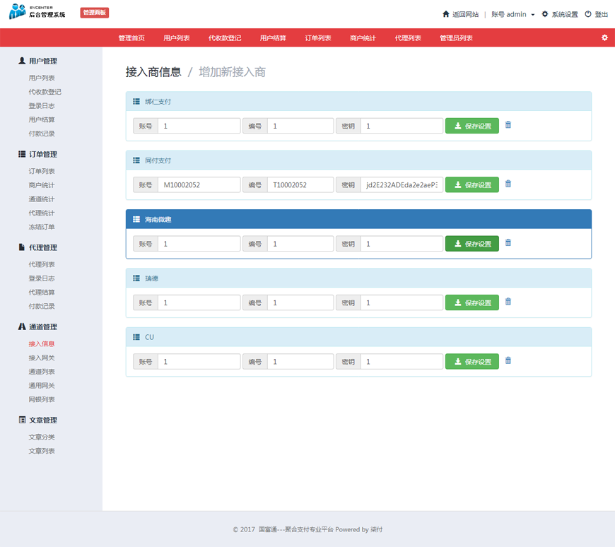Open 代理结算 in the sidebar
The image size is (615, 547).
click(x=42, y=292)
